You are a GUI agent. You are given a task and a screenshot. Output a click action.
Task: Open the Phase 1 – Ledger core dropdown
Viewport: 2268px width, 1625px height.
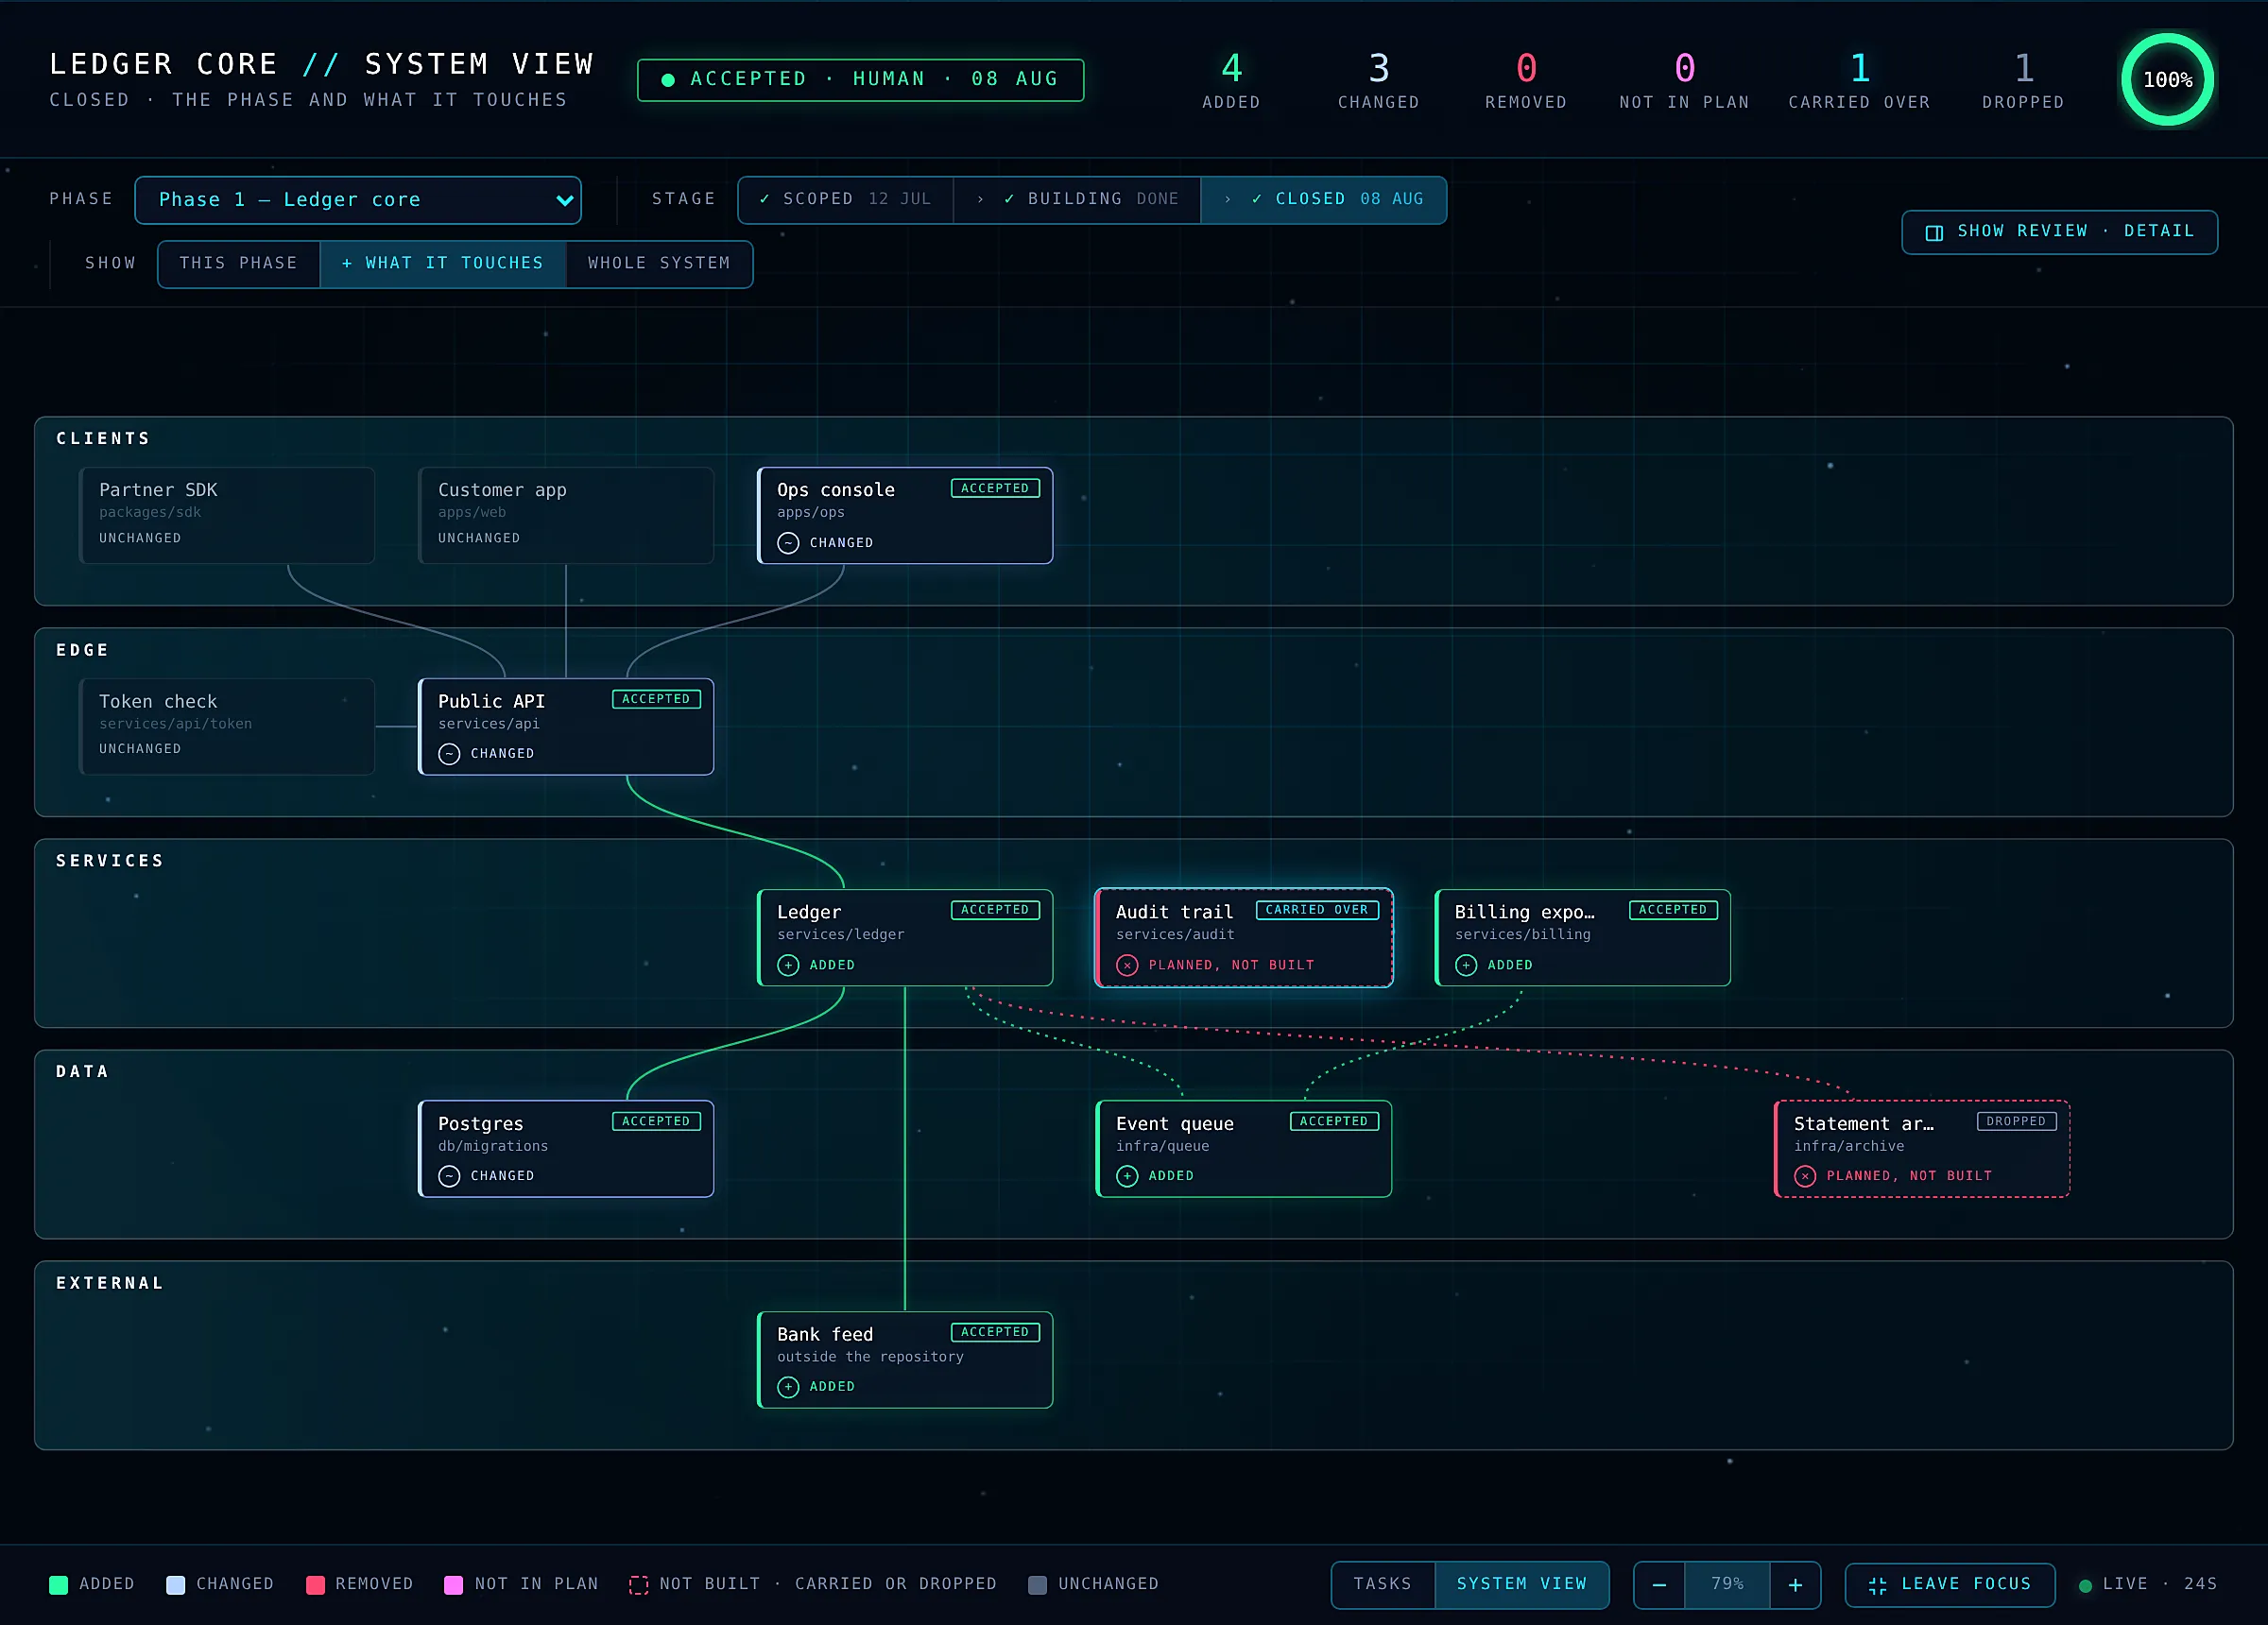coord(358,200)
